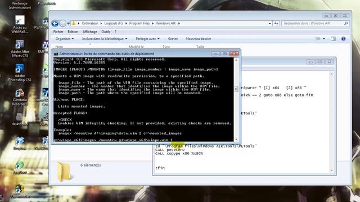Open the Organiser dropdown
Screen dimensions: 360x202
click(65, 39)
